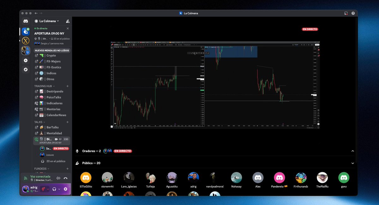The width and height of the screenshot is (379, 205).
Task: Open nandysalmoral audience avatar
Action: point(215,178)
